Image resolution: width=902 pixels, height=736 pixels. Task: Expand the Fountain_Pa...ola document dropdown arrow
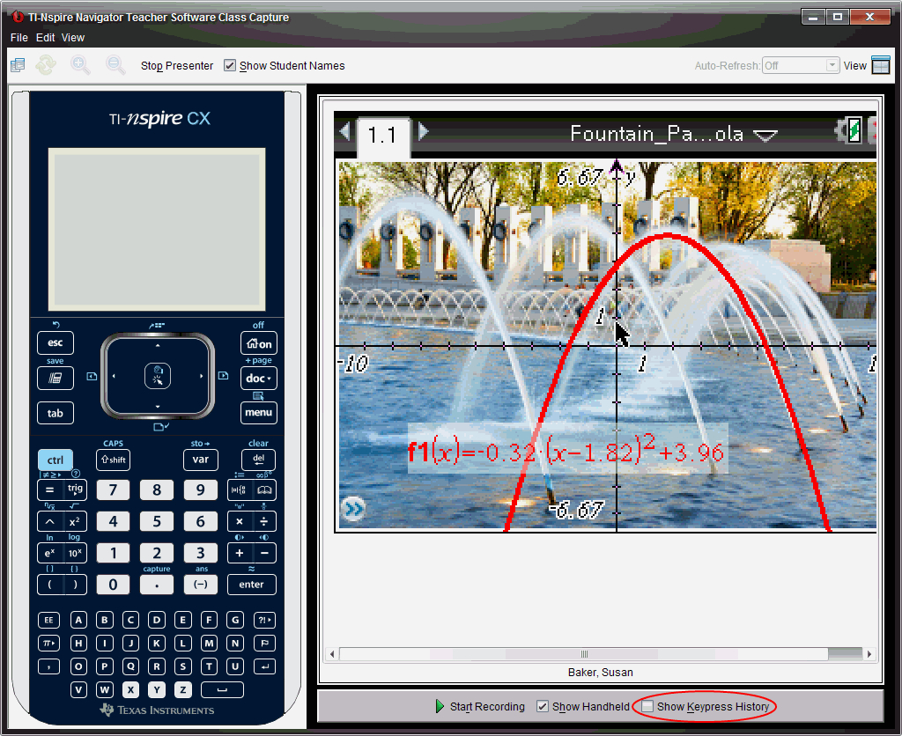point(765,136)
